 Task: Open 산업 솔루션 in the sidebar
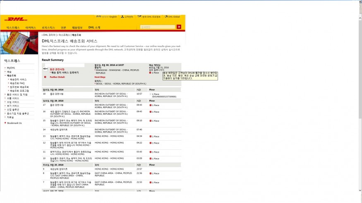click(x=13, y=110)
